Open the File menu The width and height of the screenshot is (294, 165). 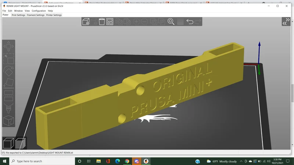[x=4, y=11]
